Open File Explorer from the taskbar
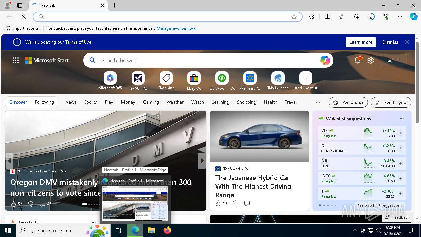The height and width of the screenshot is (237, 421). (151, 230)
